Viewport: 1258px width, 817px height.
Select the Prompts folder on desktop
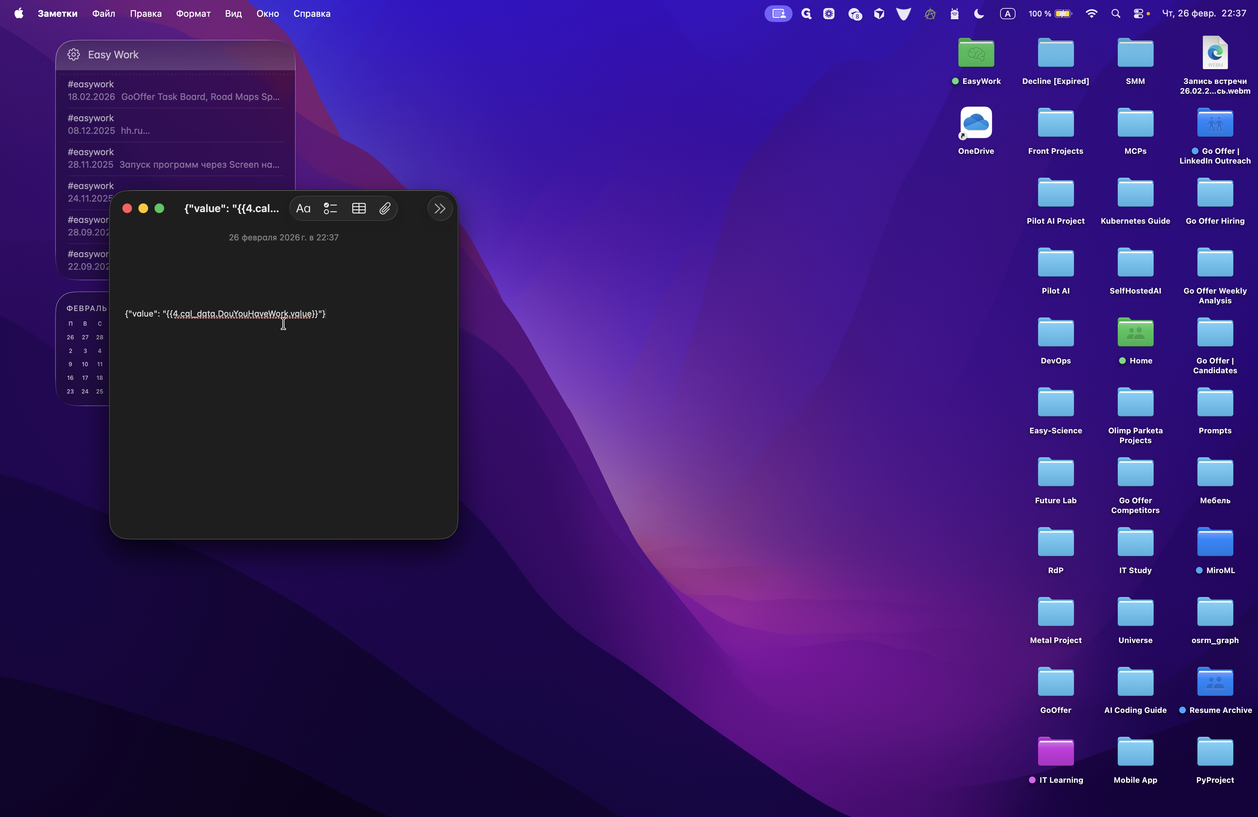tap(1214, 403)
